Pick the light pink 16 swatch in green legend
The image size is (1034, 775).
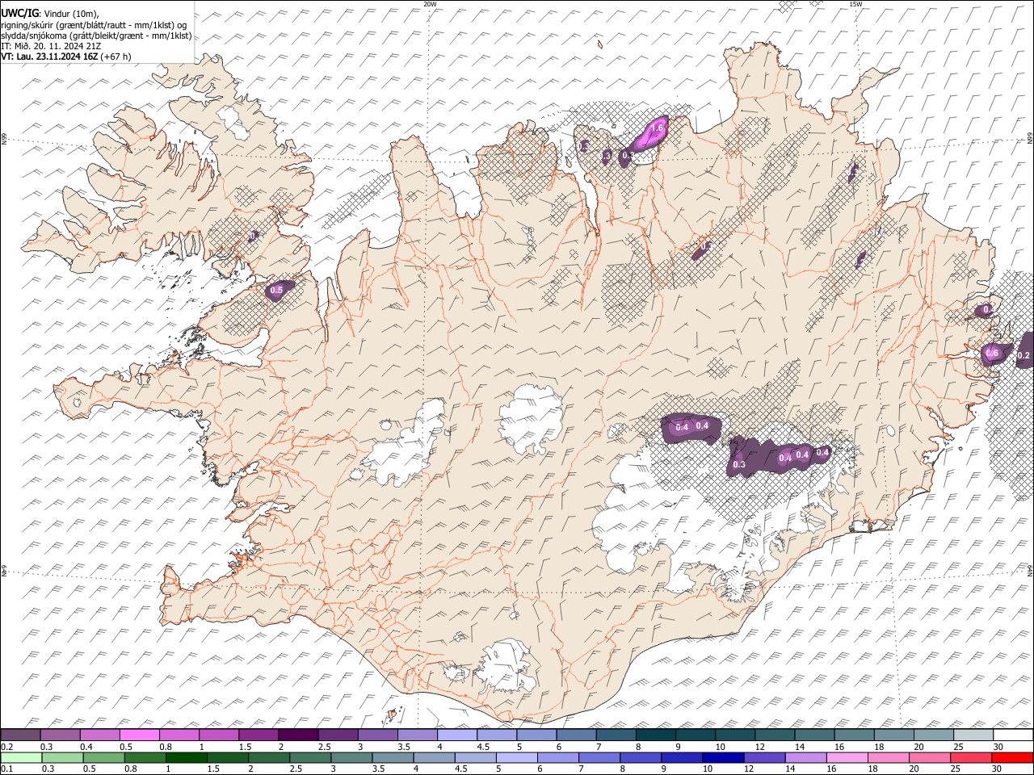(x=846, y=757)
